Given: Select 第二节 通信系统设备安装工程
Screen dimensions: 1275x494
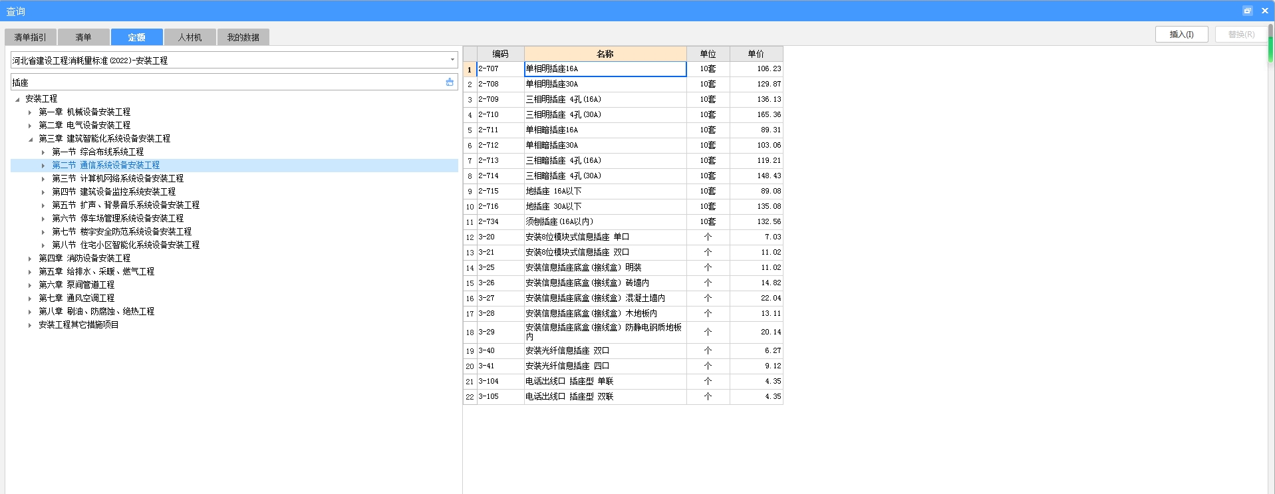Looking at the screenshot, I should click(106, 165).
